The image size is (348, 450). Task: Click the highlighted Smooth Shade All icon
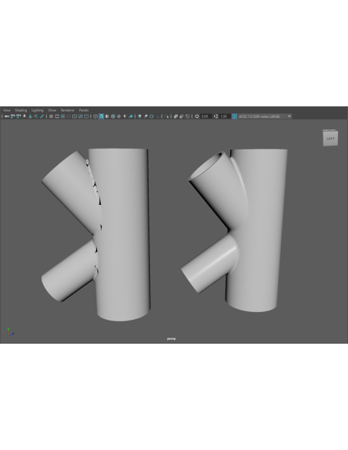101,116
